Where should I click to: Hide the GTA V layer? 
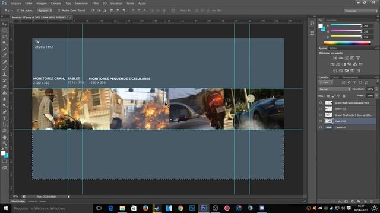pos(321,109)
